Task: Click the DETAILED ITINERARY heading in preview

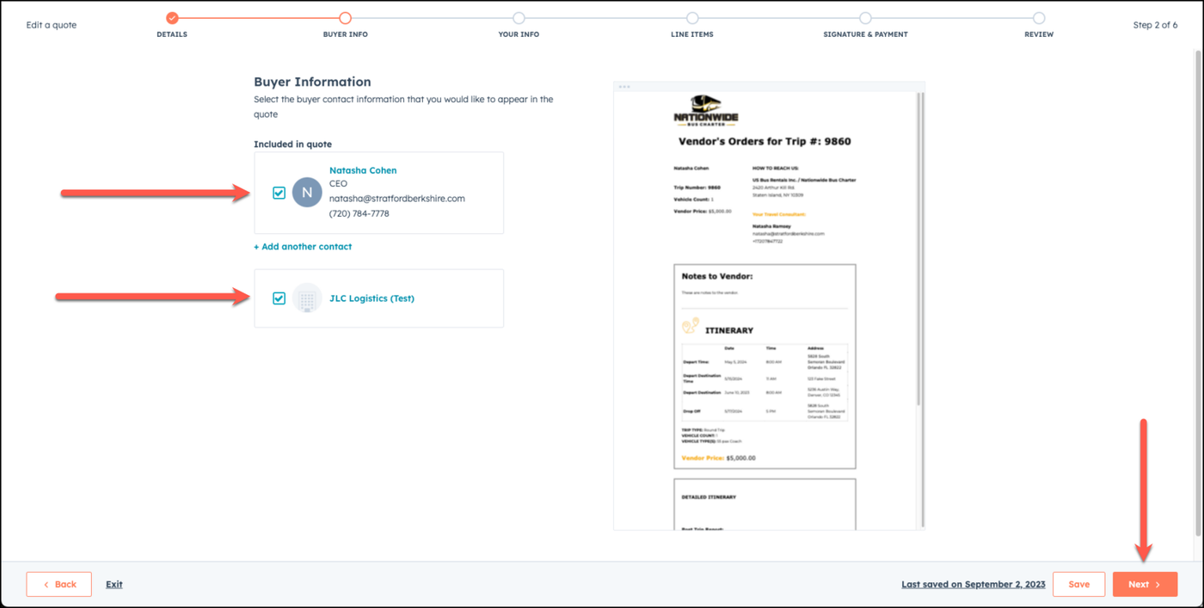Action: pos(709,497)
